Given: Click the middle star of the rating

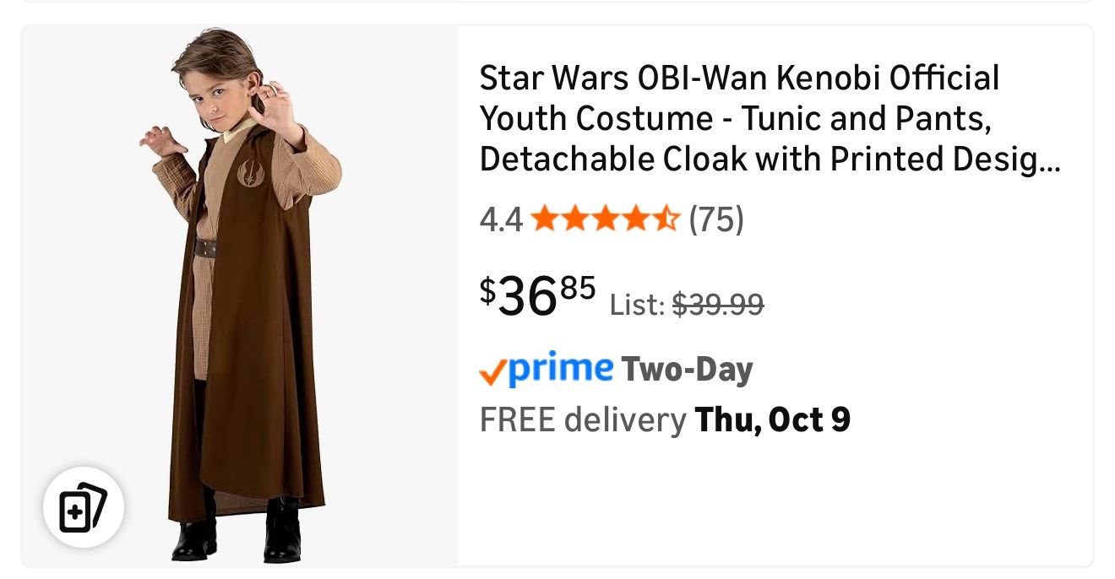Looking at the screenshot, I should click(x=606, y=221).
